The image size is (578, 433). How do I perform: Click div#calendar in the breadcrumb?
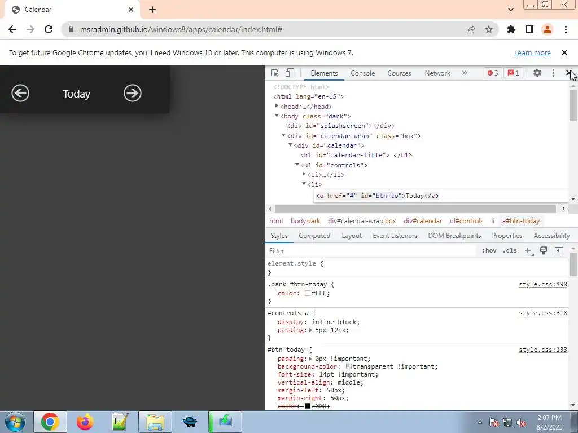[x=423, y=221]
